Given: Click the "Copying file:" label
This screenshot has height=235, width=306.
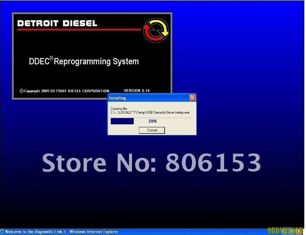Looking at the screenshot, I should tap(119, 108).
